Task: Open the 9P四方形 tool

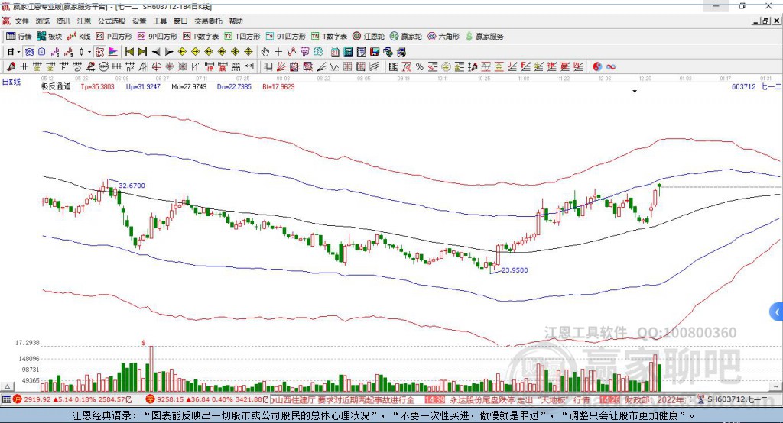Action: click(x=158, y=37)
